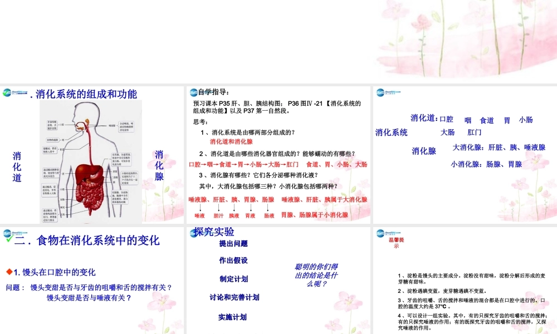557x334 pixels.
Task: Click the line 其中，大消化腺包括哪三种？
Action: (x=268, y=186)
